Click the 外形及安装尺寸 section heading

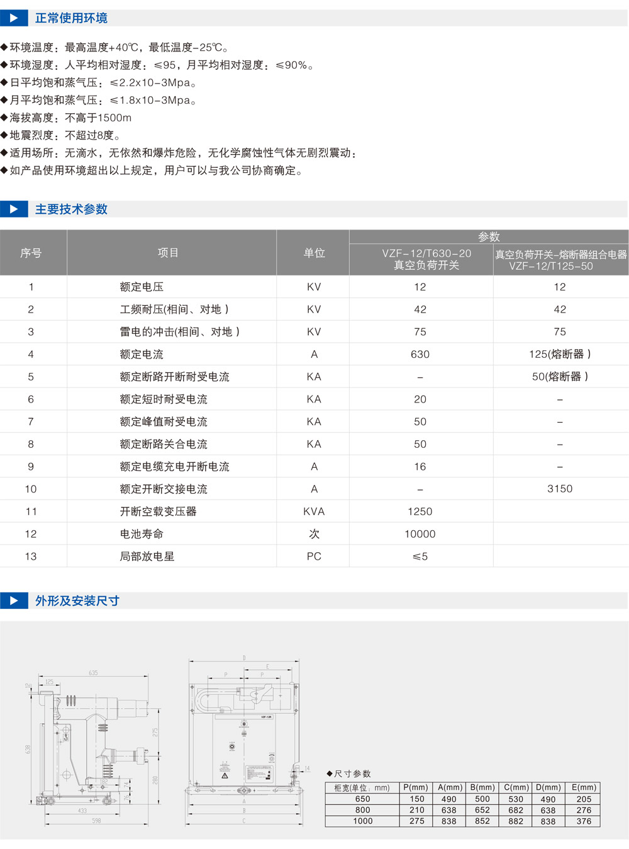coord(77,601)
